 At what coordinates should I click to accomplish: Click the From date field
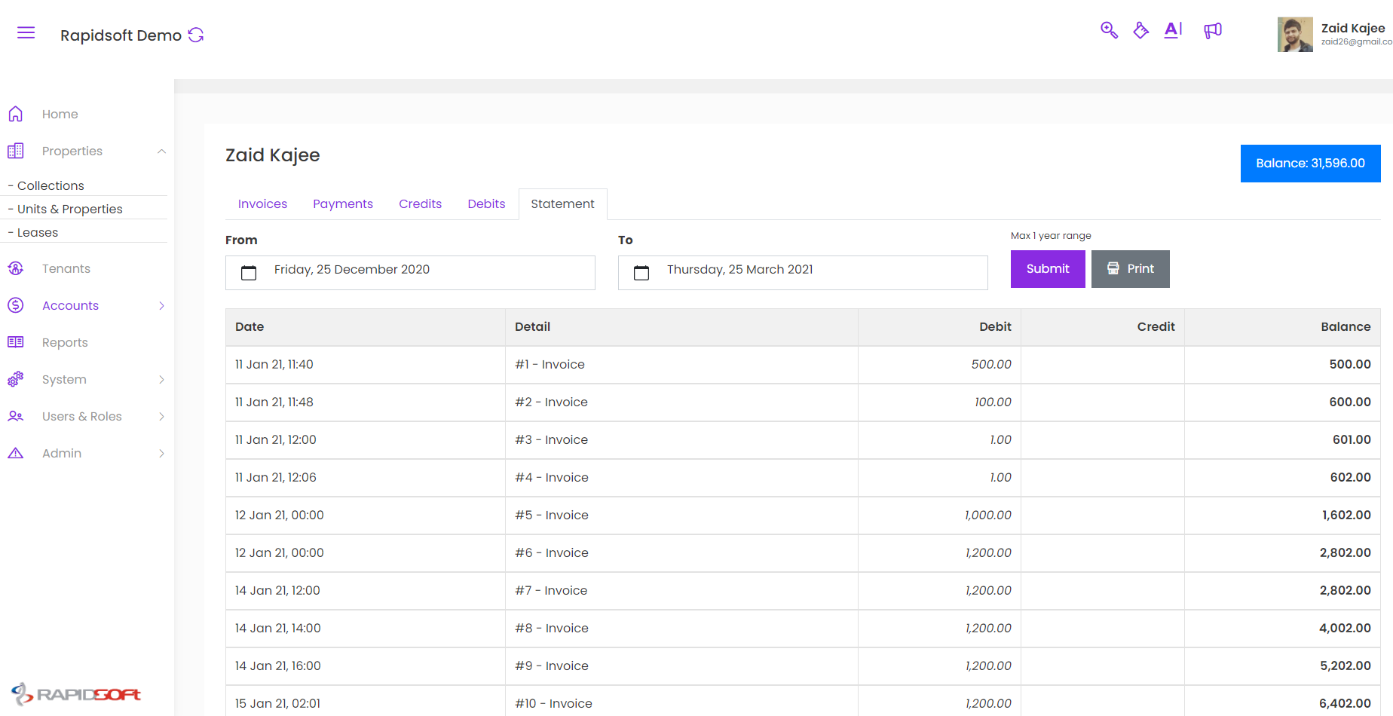(410, 273)
